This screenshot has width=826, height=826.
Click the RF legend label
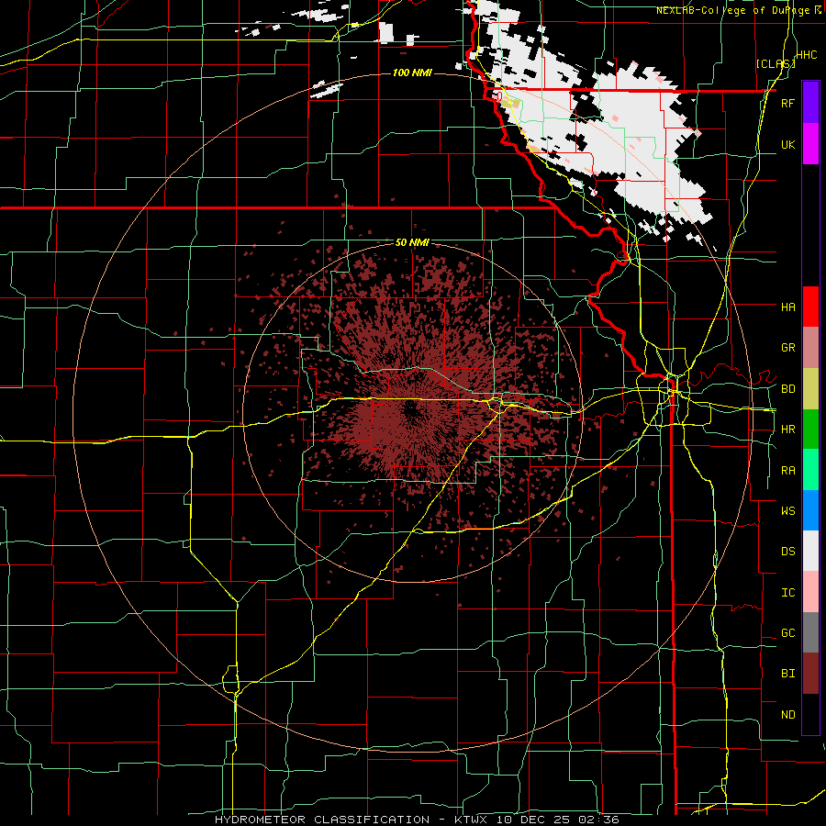coord(787,103)
